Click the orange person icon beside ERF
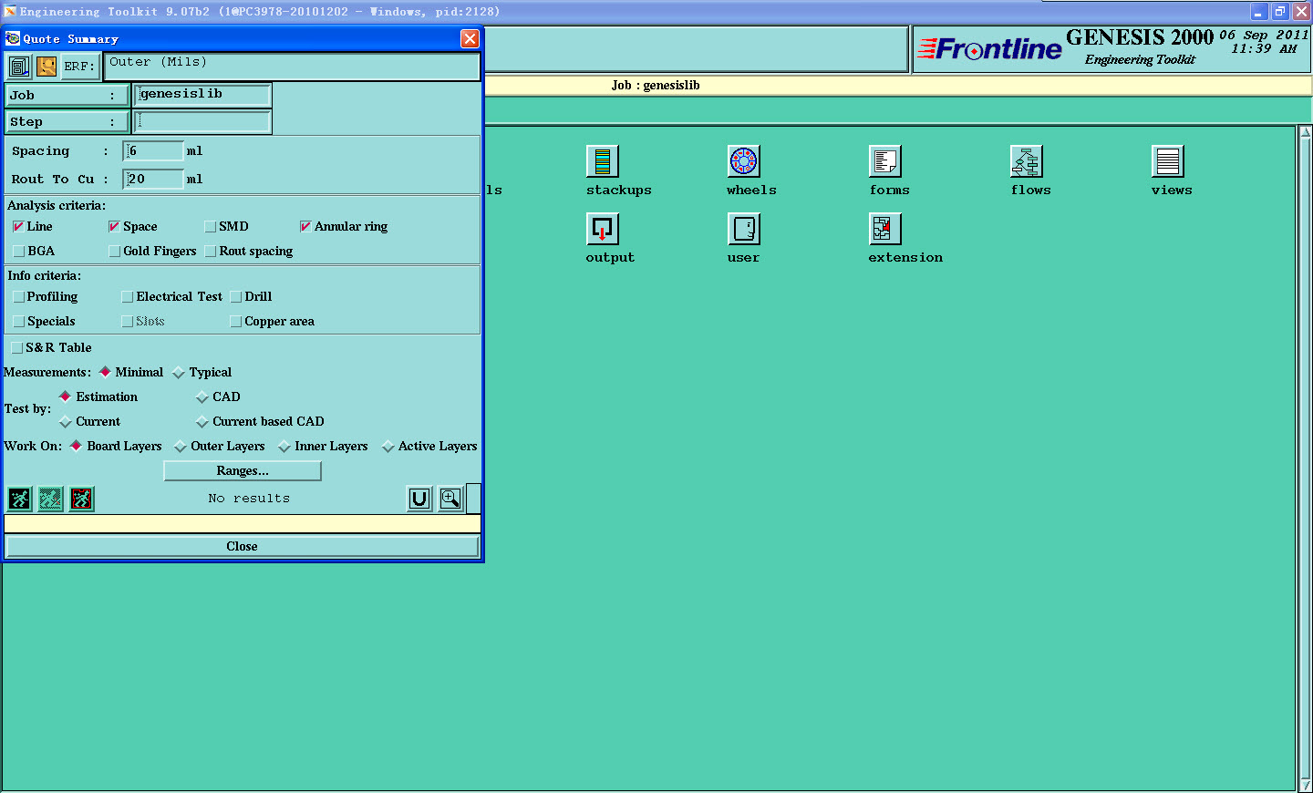Image resolution: width=1313 pixels, height=793 pixels. pyautogui.click(x=47, y=67)
